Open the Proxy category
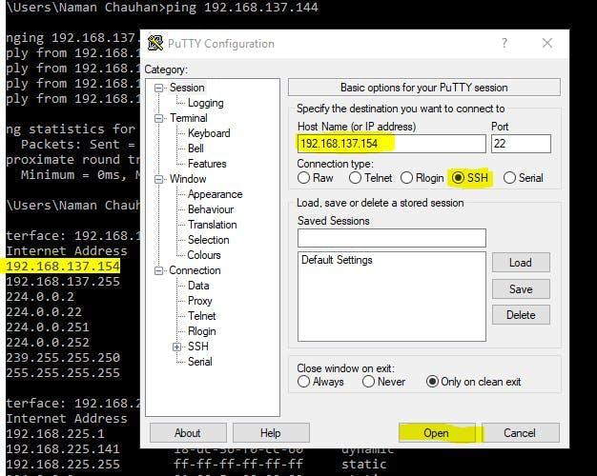Image resolution: width=597 pixels, height=476 pixels. (x=200, y=301)
